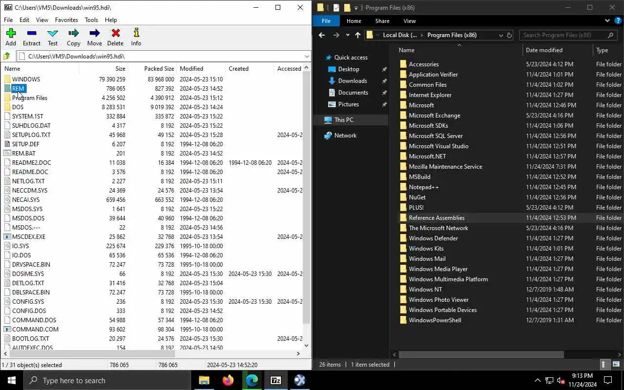Click 7-Zip taskbar icon
This screenshot has width=624, height=390.
pos(275,380)
